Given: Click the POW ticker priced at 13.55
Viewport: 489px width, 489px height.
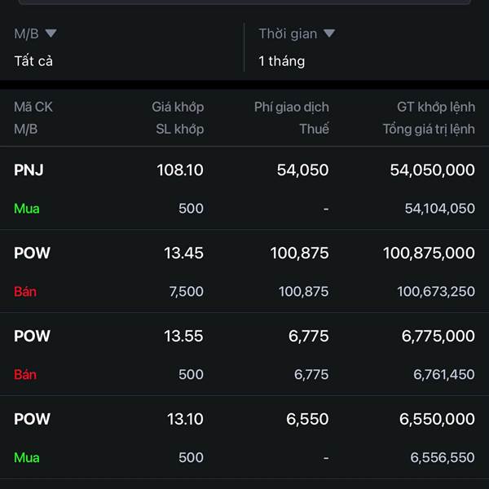Looking at the screenshot, I should (x=32, y=337).
